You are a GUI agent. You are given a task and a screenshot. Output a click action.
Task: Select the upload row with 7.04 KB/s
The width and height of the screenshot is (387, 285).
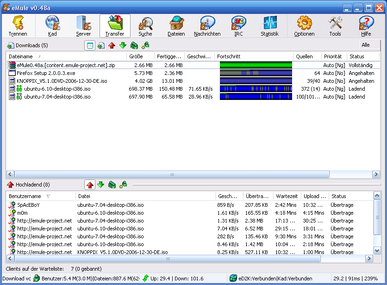(x=189, y=229)
